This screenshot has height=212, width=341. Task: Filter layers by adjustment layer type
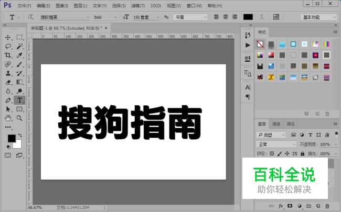click(302, 135)
